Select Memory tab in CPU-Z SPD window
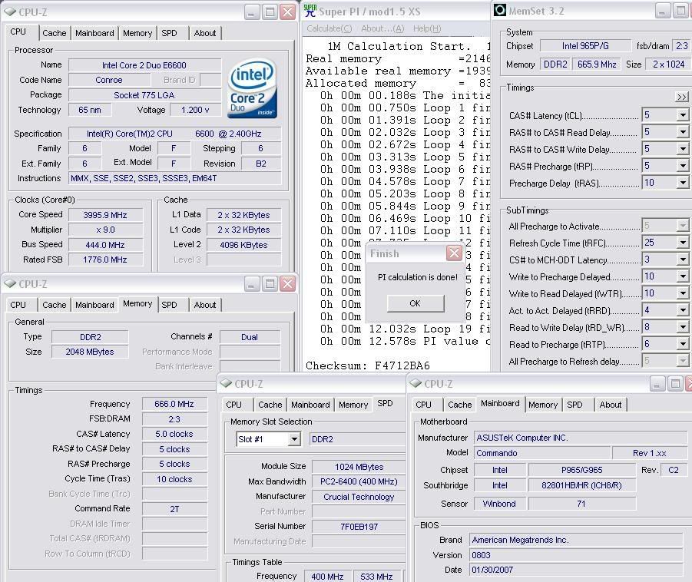 coord(353,405)
